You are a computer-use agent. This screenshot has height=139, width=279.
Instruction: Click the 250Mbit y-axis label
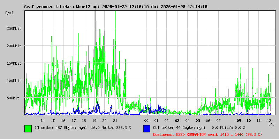14,28
